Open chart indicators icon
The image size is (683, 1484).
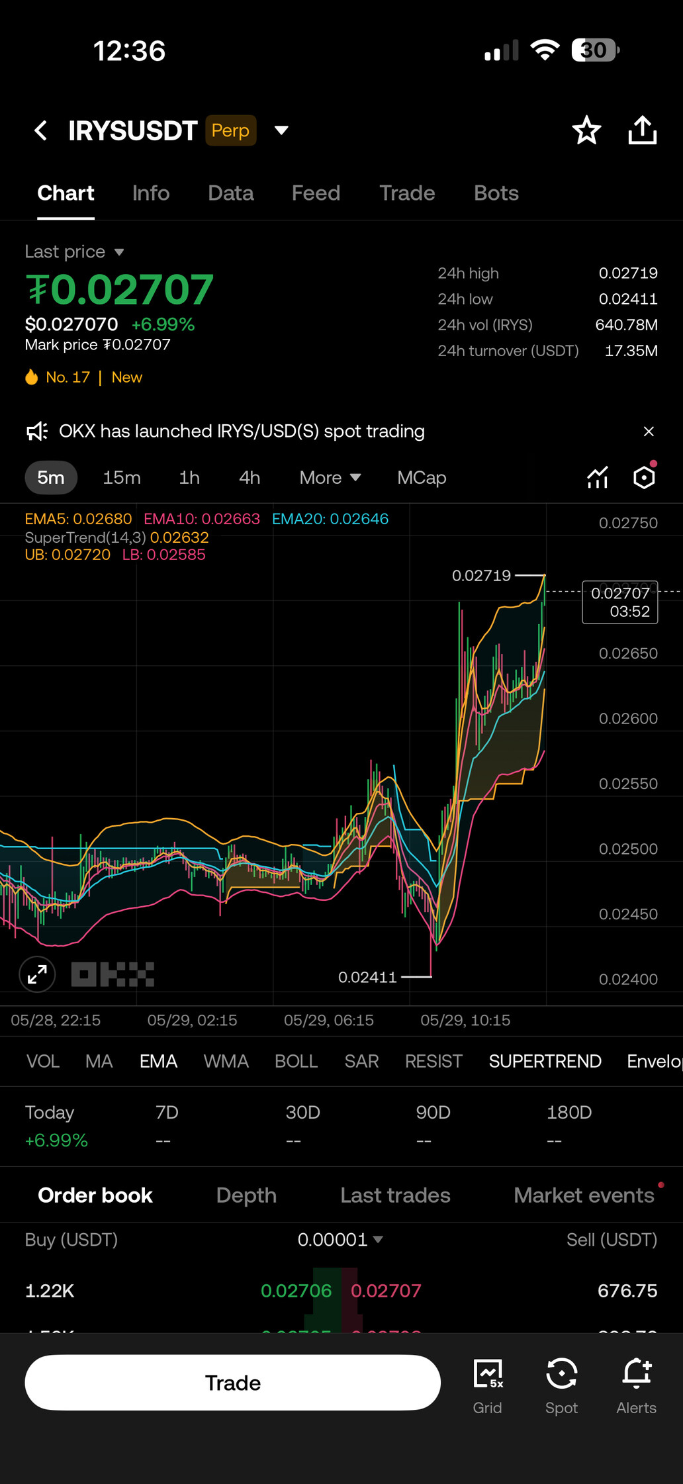click(x=597, y=477)
